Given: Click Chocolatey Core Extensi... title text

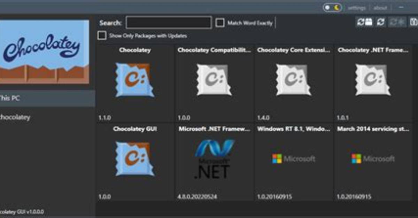Looking at the screenshot, I should 294,50.
